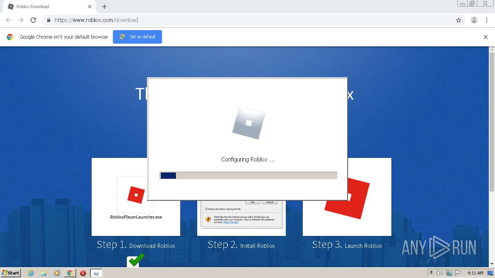Image resolution: width=495 pixels, height=278 pixels.
Task: Show hidden system tray icons
Action: pos(432,273)
